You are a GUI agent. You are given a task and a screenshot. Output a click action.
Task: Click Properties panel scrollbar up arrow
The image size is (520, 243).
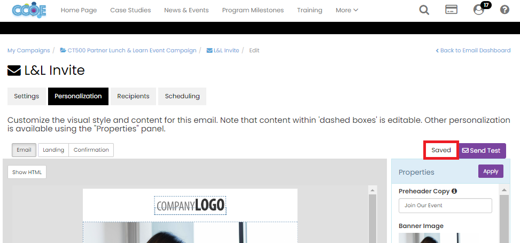coord(504,190)
